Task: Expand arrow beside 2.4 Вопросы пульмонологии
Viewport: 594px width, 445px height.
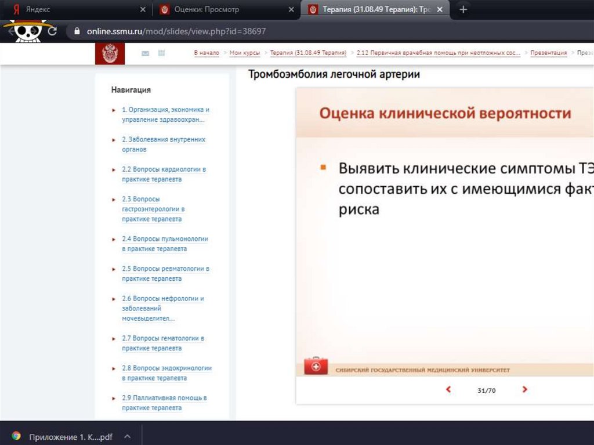Action: [x=113, y=239]
